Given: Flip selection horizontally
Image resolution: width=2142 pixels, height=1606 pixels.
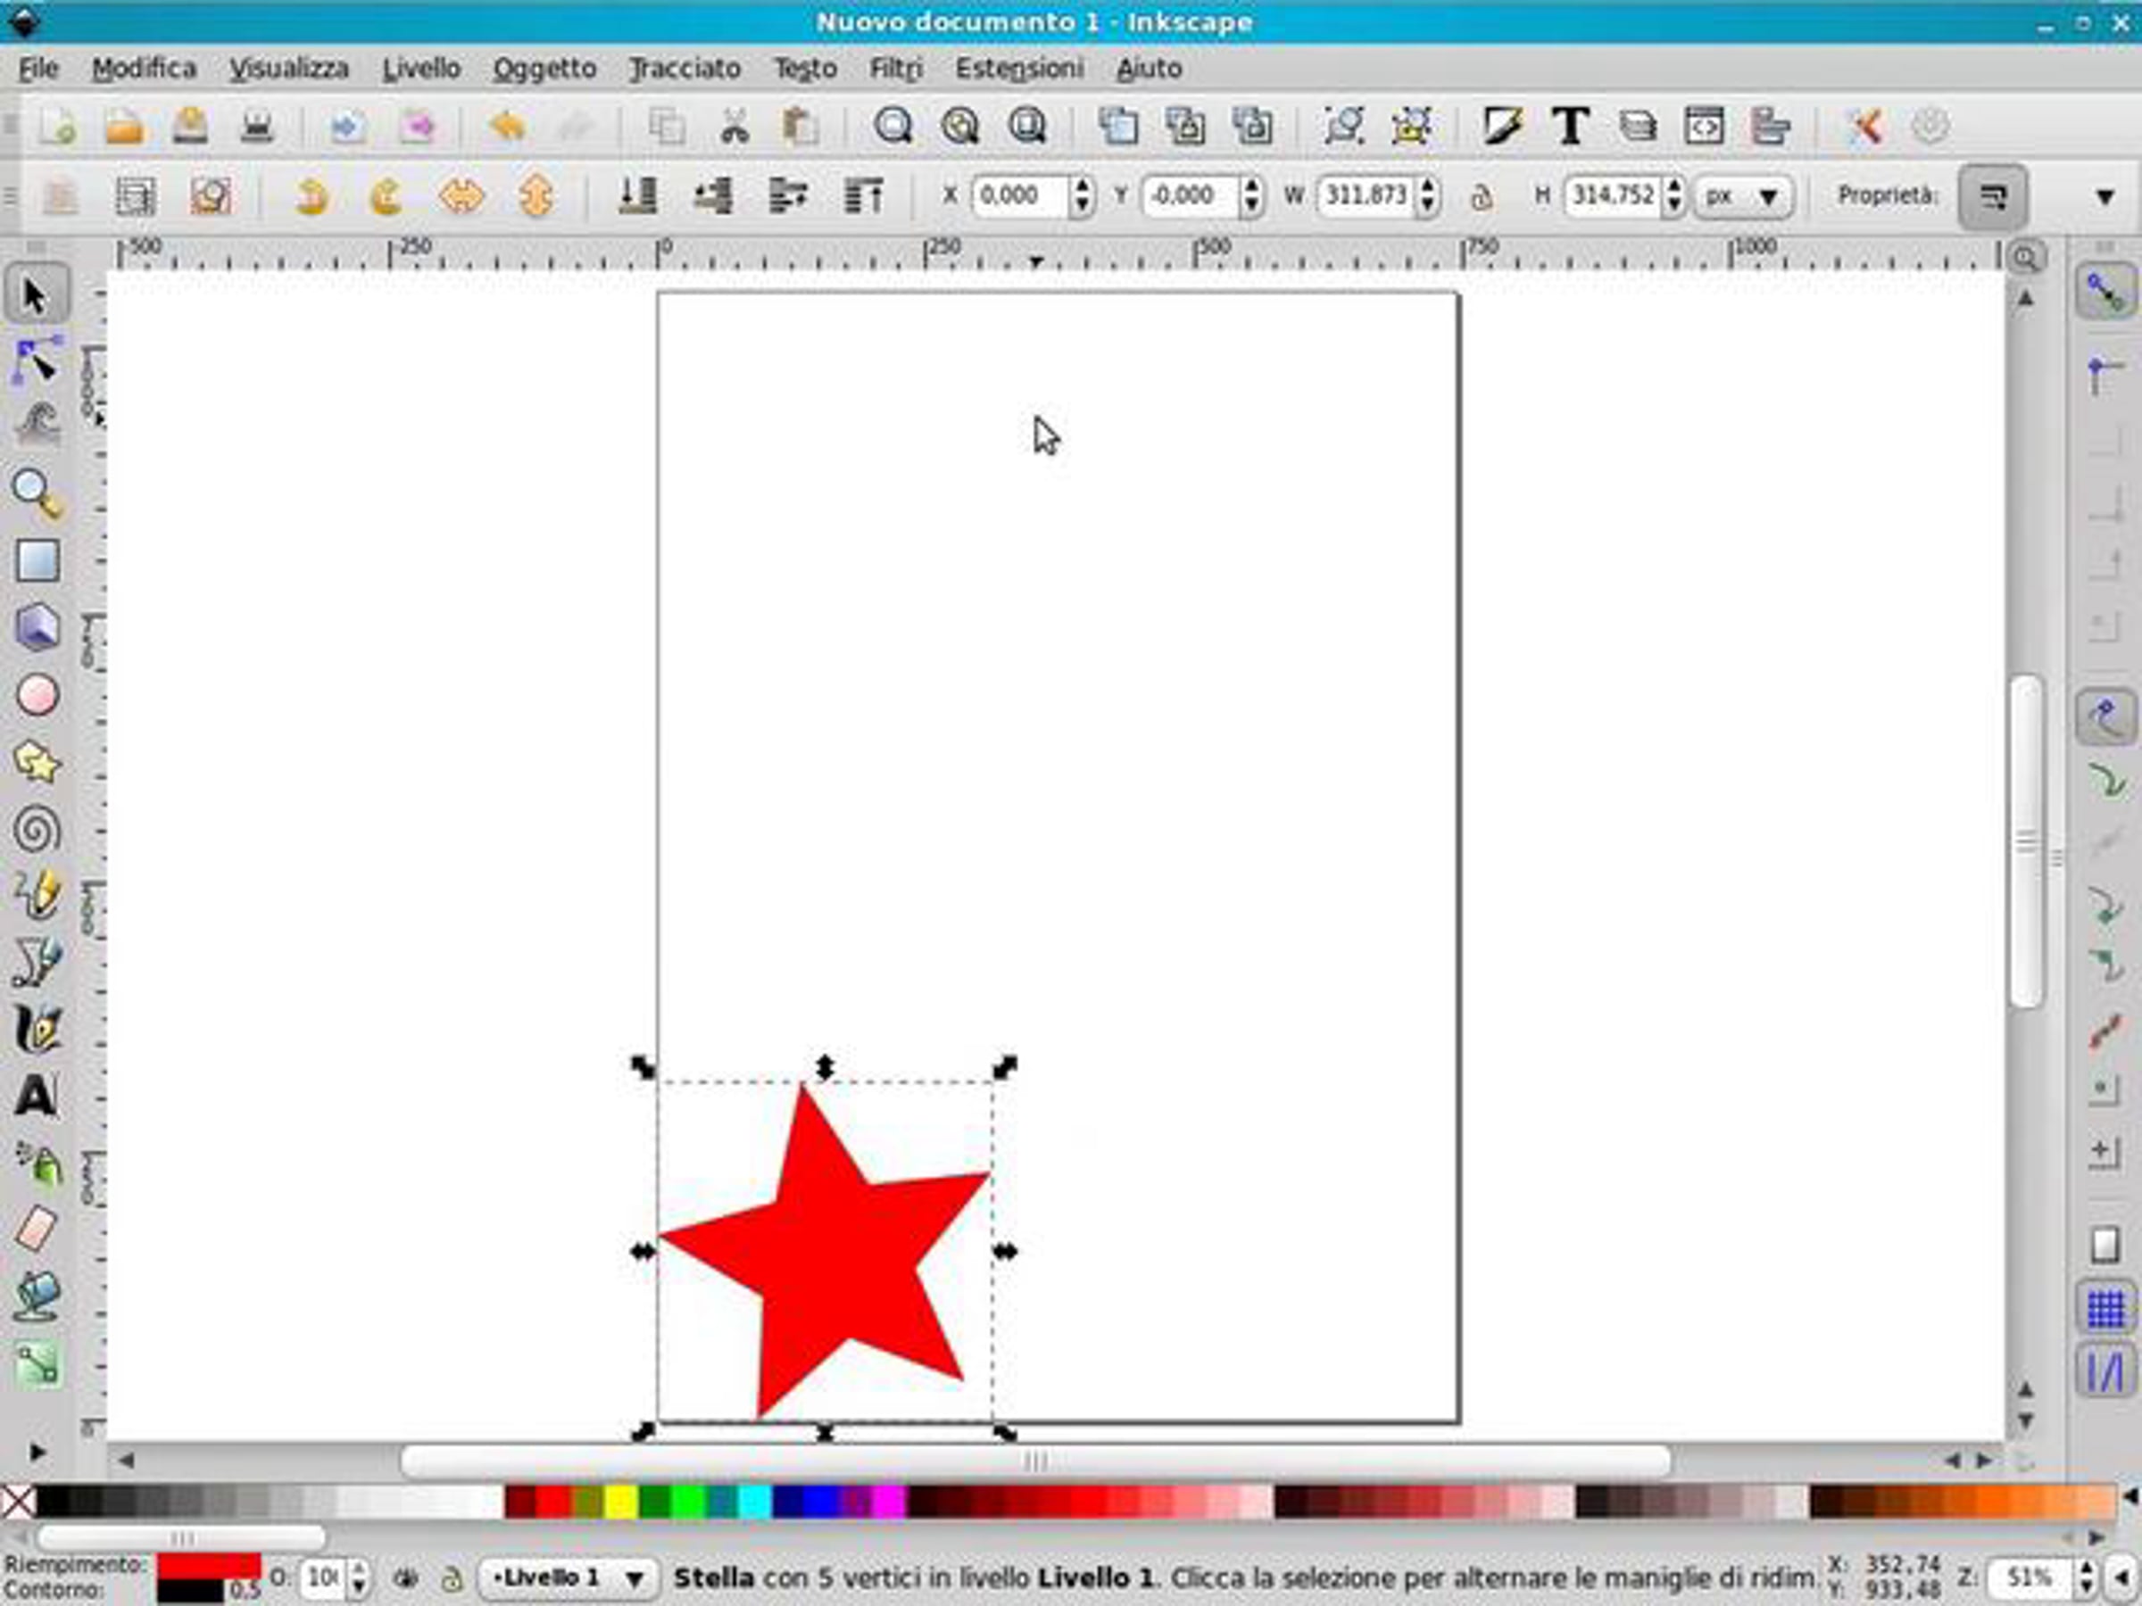Looking at the screenshot, I should [460, 196].
